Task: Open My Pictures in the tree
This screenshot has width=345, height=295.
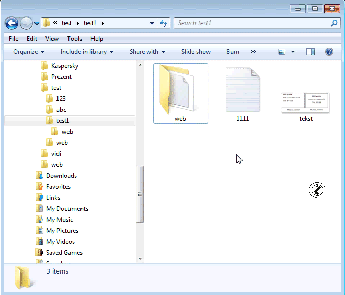Action: 62,231
